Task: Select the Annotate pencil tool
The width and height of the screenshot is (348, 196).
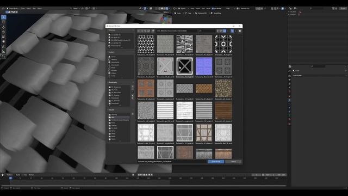Action: [x=4, y=47]
